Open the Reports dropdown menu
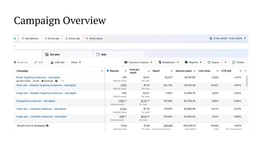This screenshot has width=262, height=147. [x=193, y=62]
